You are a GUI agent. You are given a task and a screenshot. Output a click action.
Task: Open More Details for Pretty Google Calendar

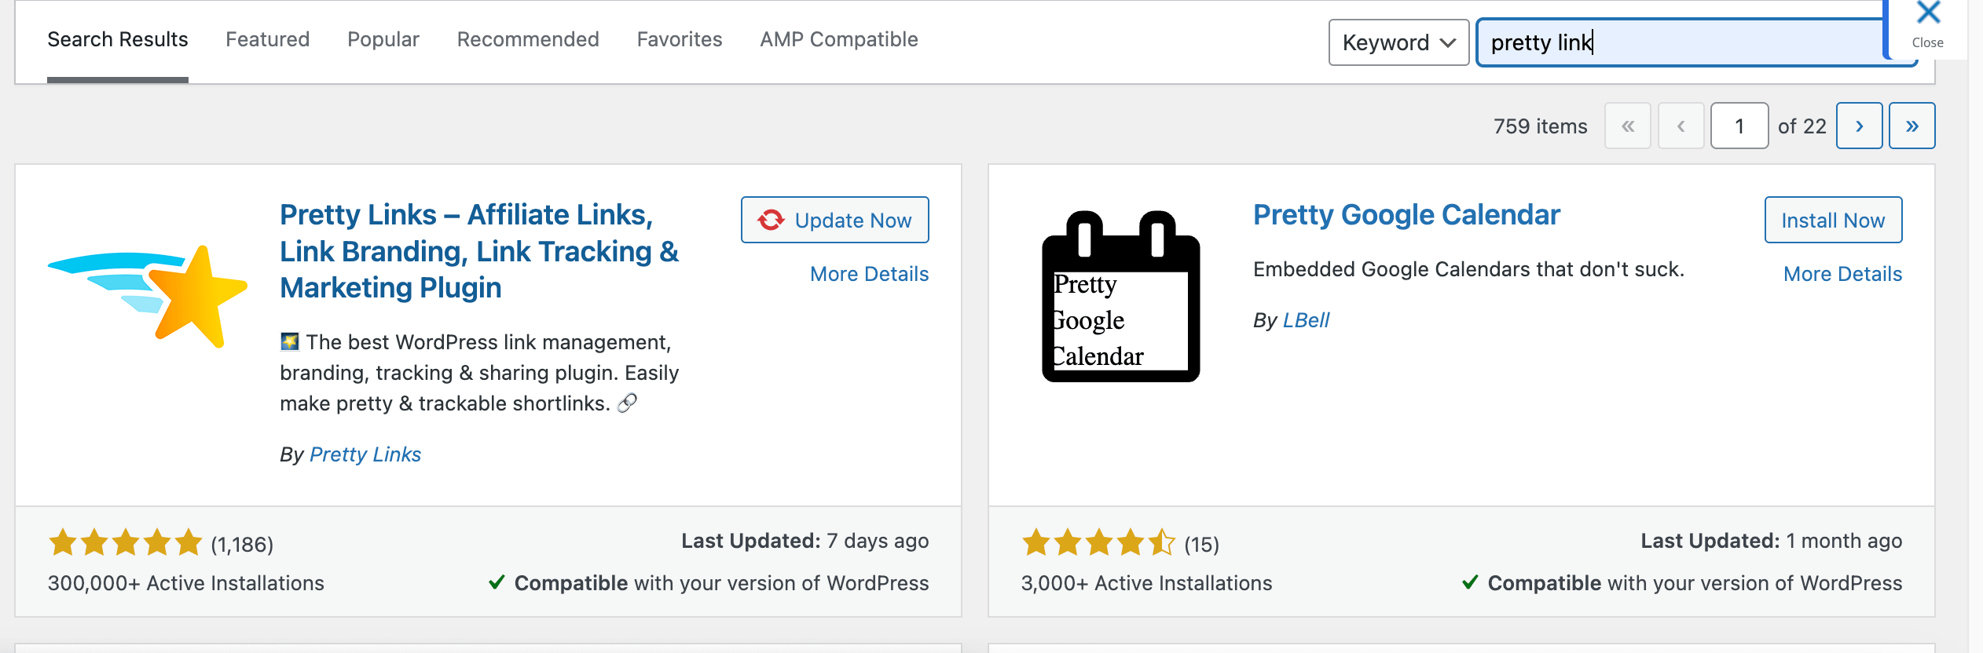[1843, 274]
